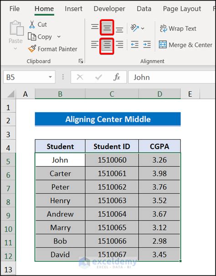Viewport: 216px width, 276px height.
Task: Click the Cut scissors icon
Action: (32, 24)
